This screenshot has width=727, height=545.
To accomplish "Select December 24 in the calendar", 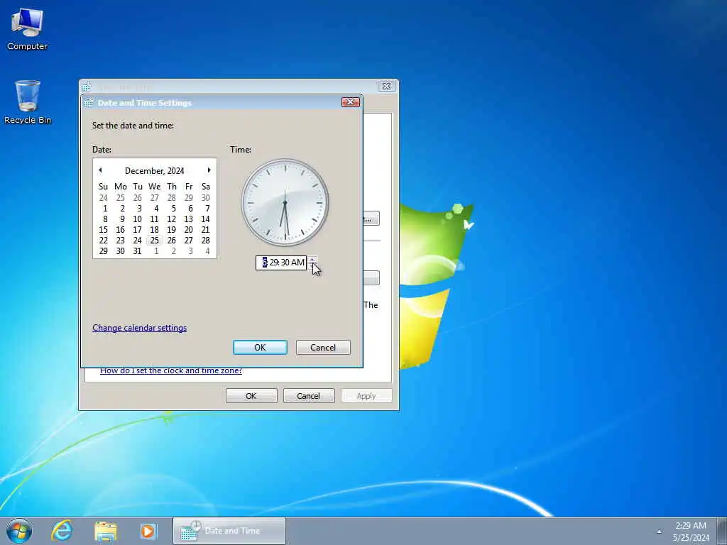I will coord(137,241).
